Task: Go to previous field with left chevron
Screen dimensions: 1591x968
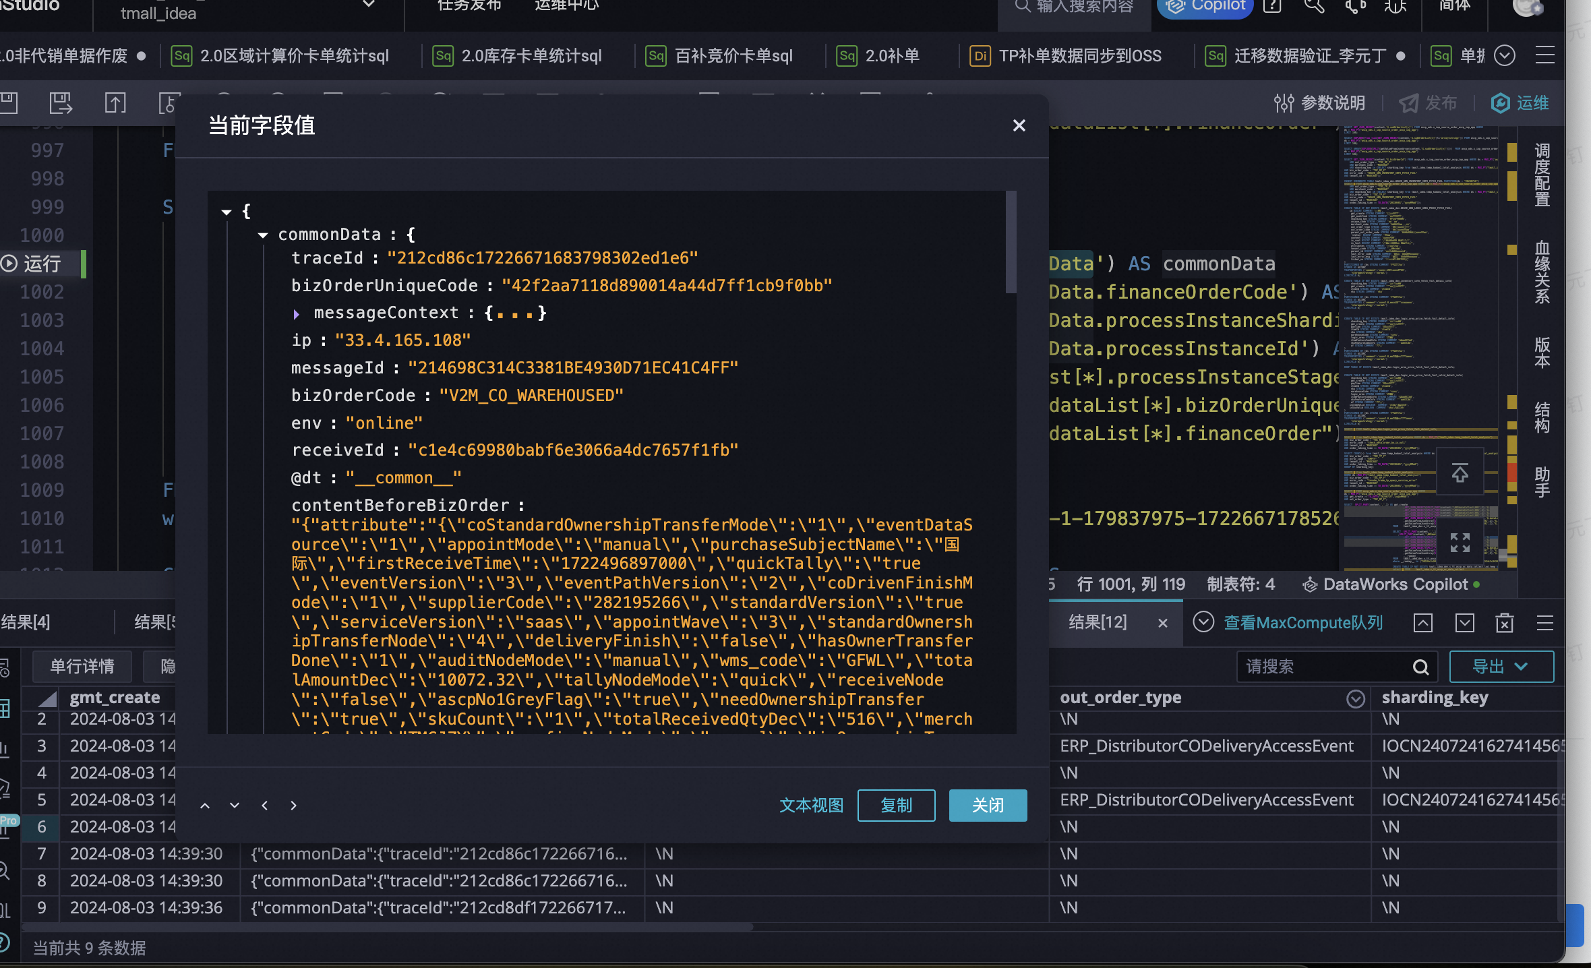Action: (265, 806)
